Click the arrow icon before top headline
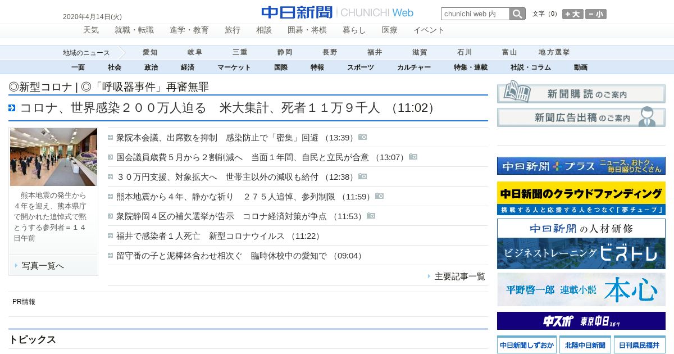This screenshot has height=354, width=674. click(12, 108)
